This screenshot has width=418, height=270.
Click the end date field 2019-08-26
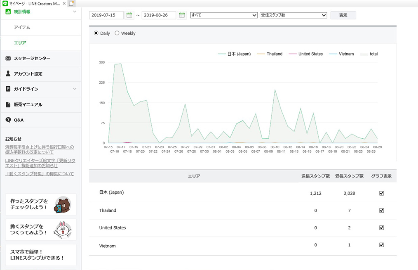click(159, 15)
